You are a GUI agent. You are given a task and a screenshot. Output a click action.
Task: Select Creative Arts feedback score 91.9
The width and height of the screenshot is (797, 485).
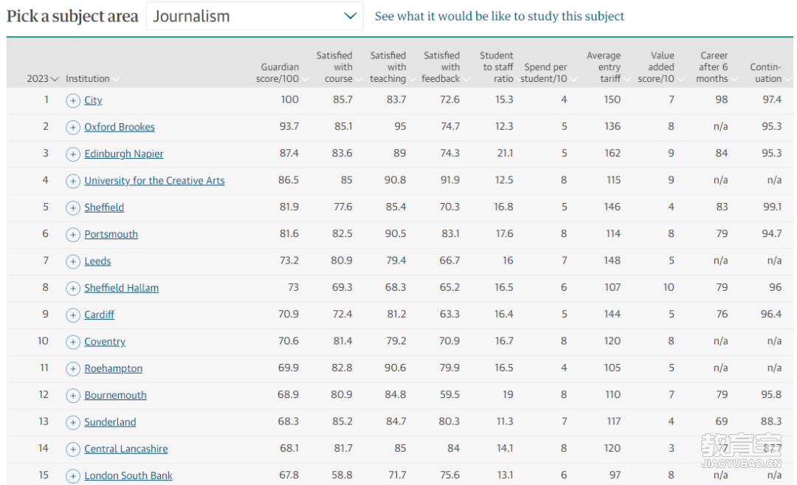(450, 180)
